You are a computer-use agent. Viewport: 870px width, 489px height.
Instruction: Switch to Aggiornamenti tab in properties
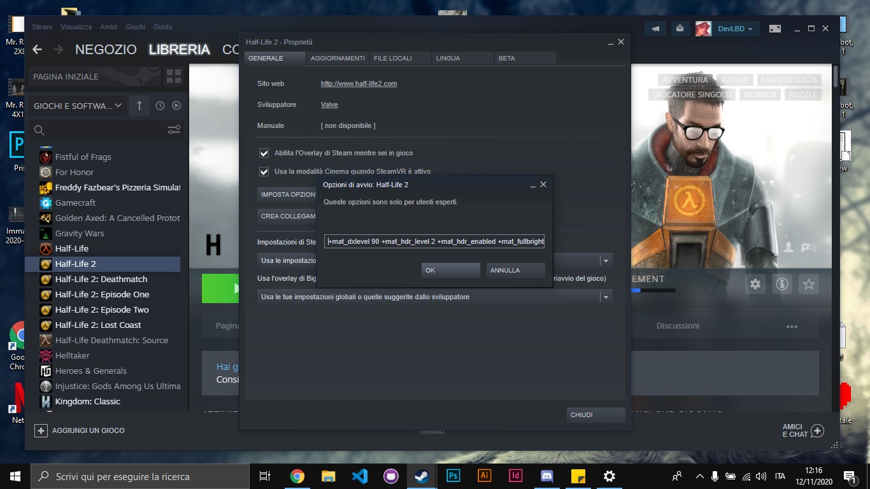tap(338, 58)
